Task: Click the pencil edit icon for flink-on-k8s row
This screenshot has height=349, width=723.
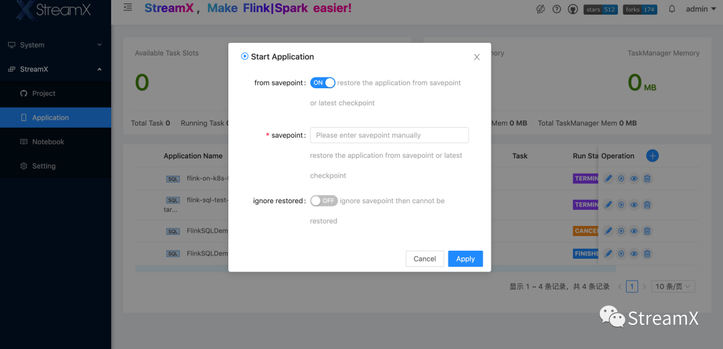Action: 609,179
